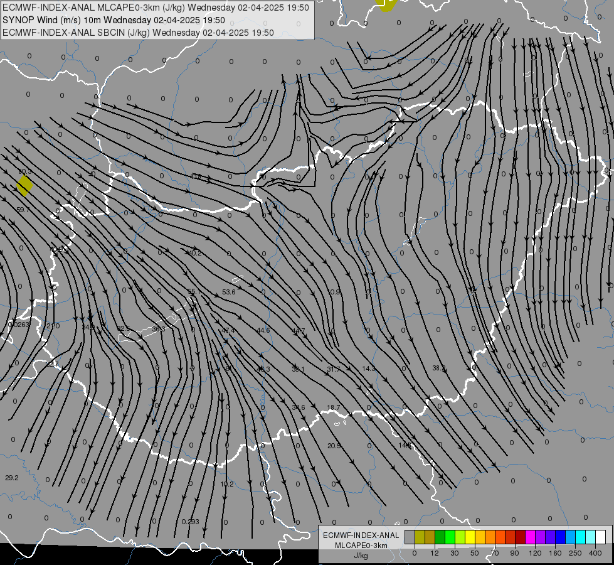Image resolution: width=614 pixels, height=565 pixels.
Task: Select the dark green swatch in the legend
Action: pos(440,537)
